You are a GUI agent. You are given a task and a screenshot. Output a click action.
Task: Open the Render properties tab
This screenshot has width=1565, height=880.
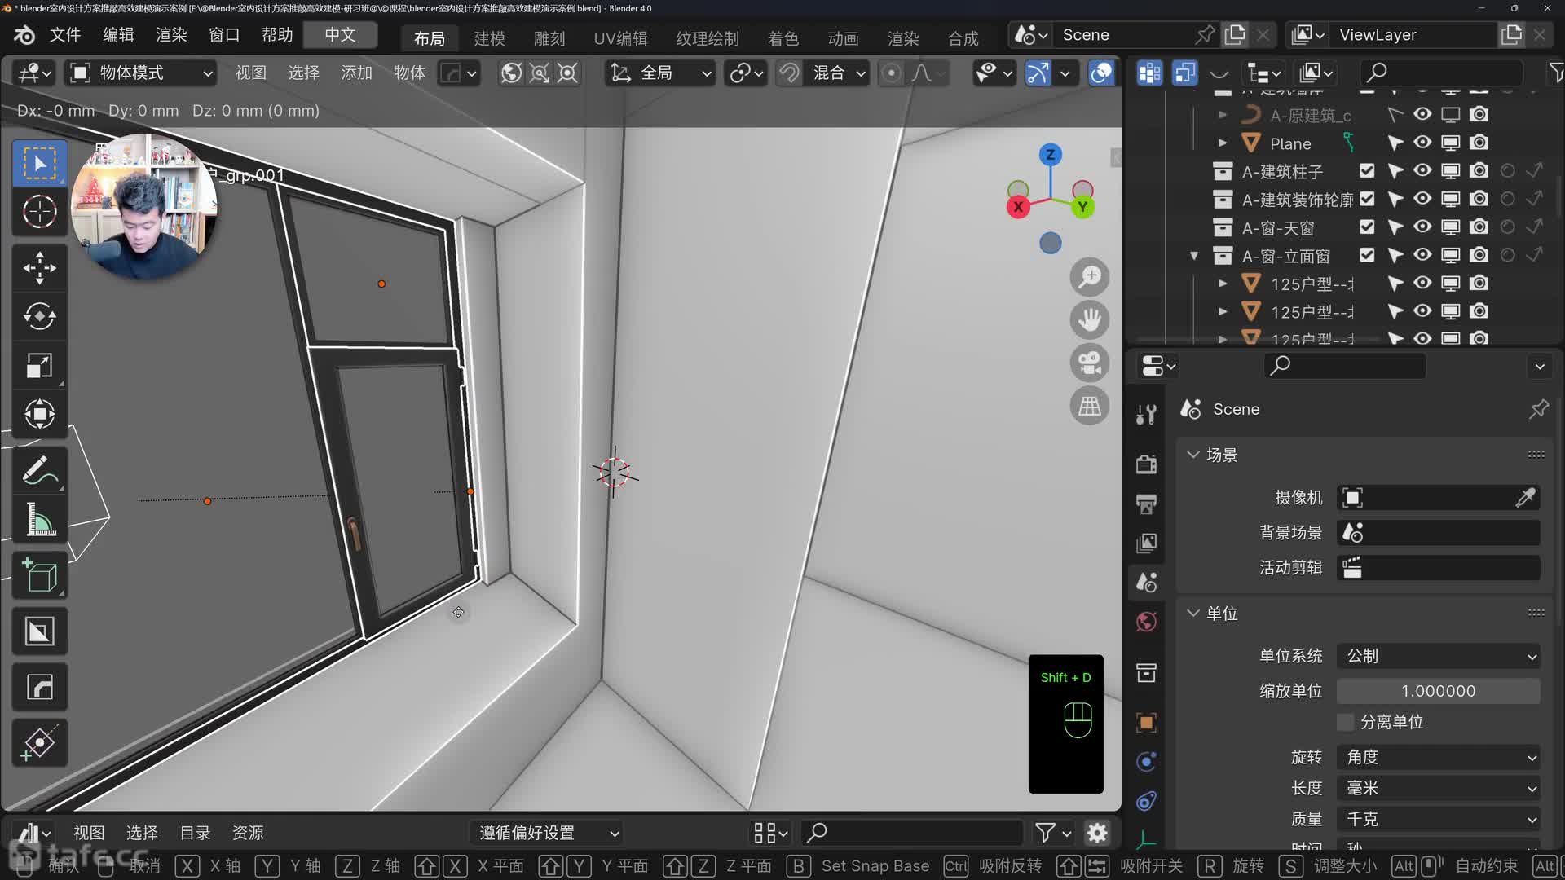pyautogui.click(x=1146, y=464)
